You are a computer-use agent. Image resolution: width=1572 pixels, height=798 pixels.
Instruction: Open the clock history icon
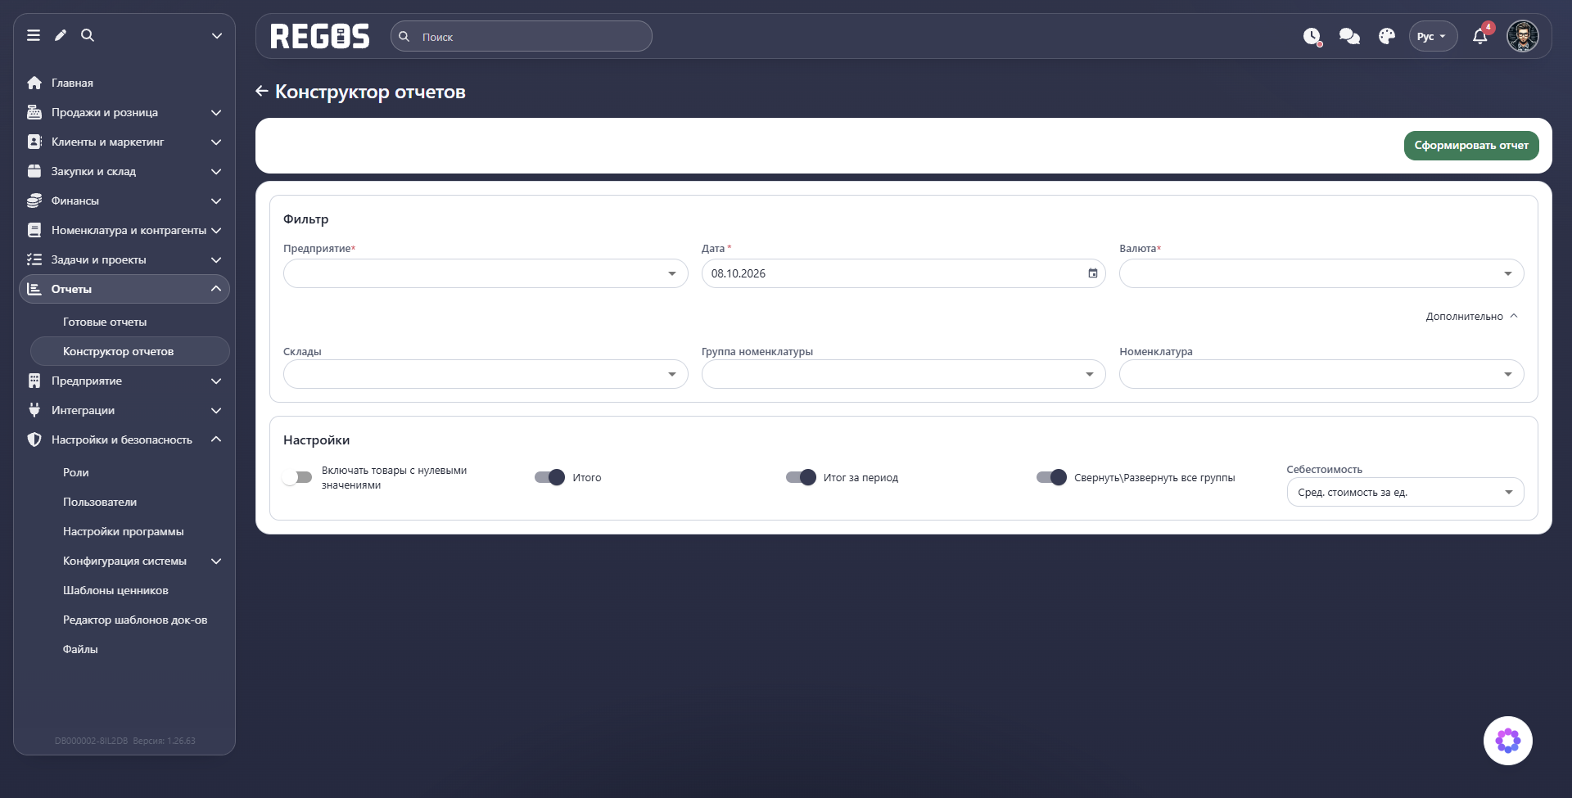(1312, 36)
